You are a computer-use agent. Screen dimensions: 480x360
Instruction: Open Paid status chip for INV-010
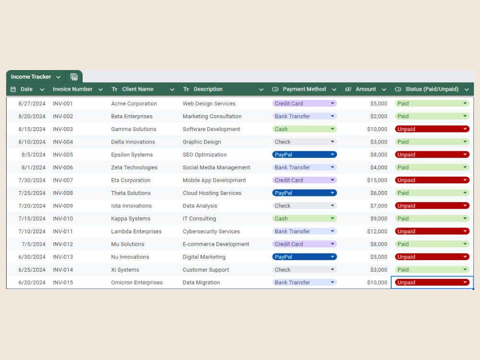(x=432, y=218)
